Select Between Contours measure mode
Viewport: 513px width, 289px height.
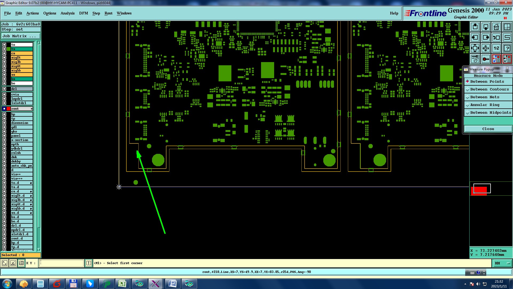[489, 89]
